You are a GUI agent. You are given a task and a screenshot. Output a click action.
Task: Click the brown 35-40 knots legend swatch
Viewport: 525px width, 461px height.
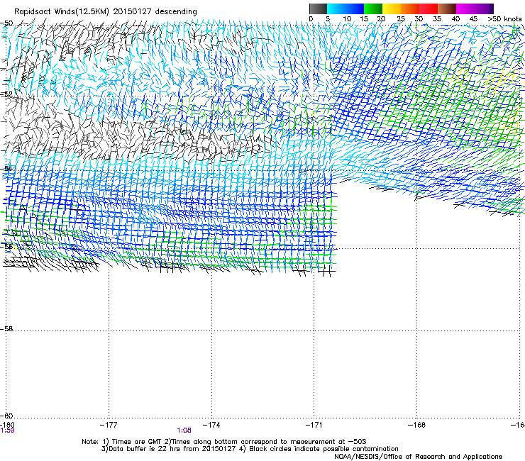pyautogui.click(x=447, y=9)
